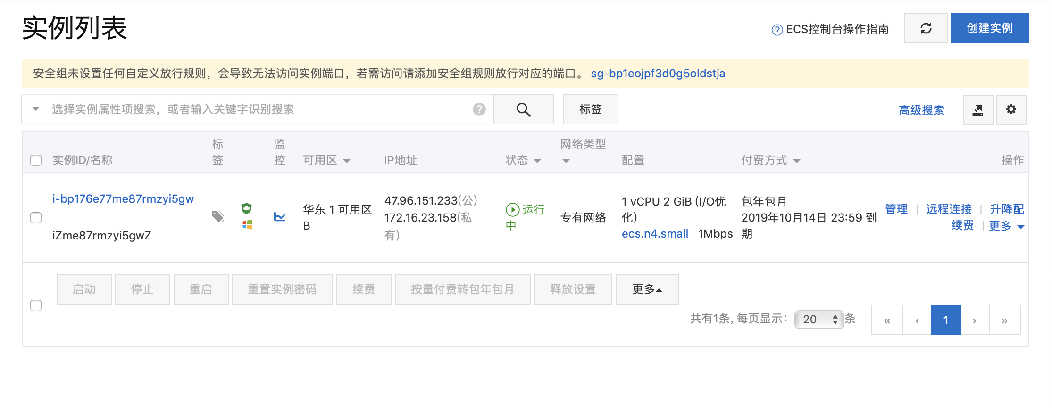Click the search magnifier icon
Viewport: 1052px width, 412px height.
coord(523,109)
